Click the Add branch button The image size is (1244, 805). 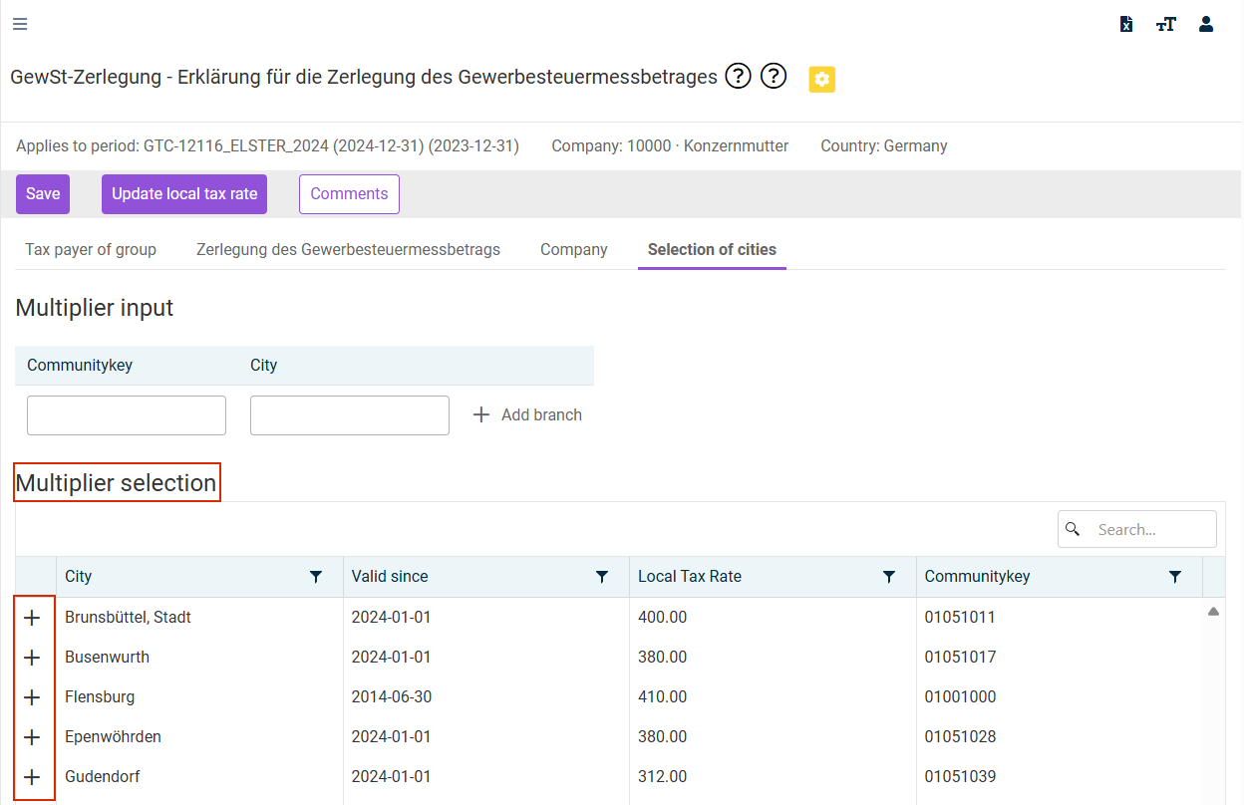(527, 415)
